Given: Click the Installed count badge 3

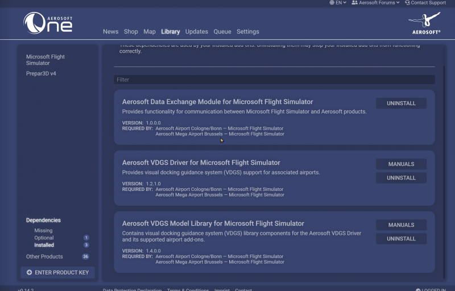Looking at the screenshot, I should [x=86, y=245].
